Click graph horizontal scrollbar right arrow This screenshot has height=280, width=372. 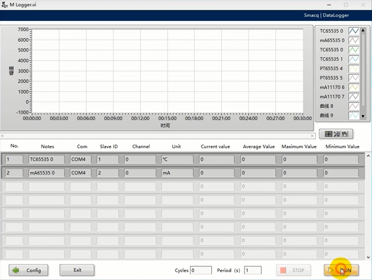[313, 136]
